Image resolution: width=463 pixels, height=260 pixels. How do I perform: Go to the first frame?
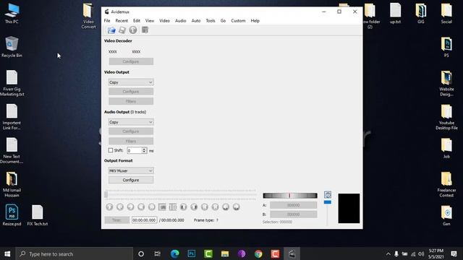pos(205,207)
